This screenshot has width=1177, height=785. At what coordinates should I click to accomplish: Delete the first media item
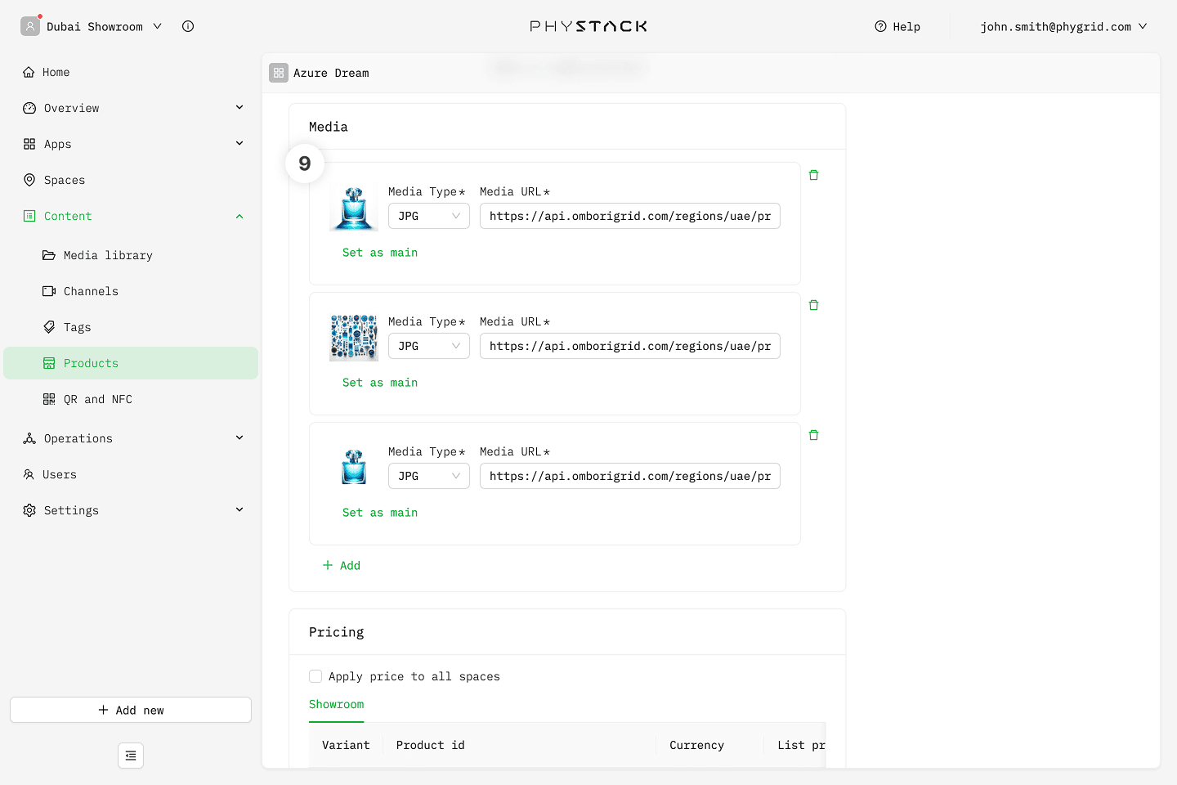(813, 175)
